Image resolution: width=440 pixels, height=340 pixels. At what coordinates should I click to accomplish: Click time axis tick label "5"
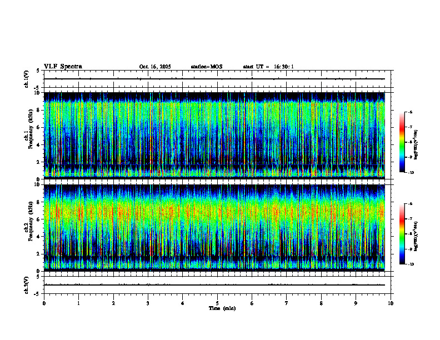coord(217,303)
